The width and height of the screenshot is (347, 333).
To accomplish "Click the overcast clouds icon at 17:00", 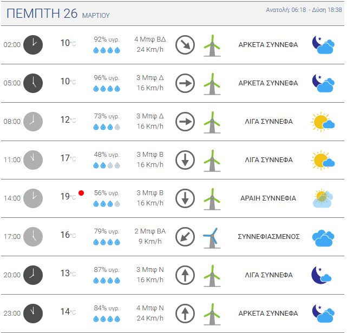I will 323,237.
